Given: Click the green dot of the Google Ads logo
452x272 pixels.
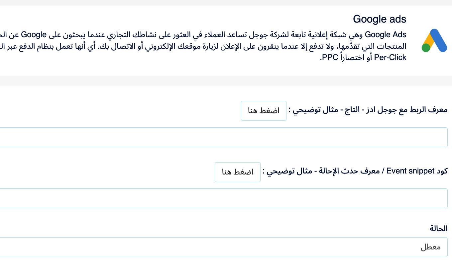Looking at the screenshot, I should pos(426,48).
